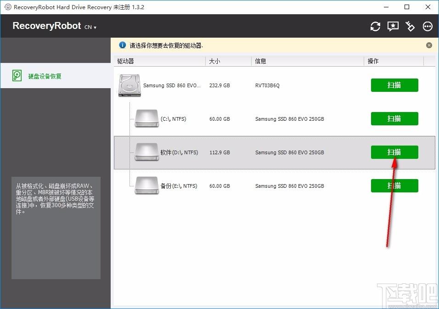Click the 信息 column header
The image size is (439, 309).
pos(308,61)
